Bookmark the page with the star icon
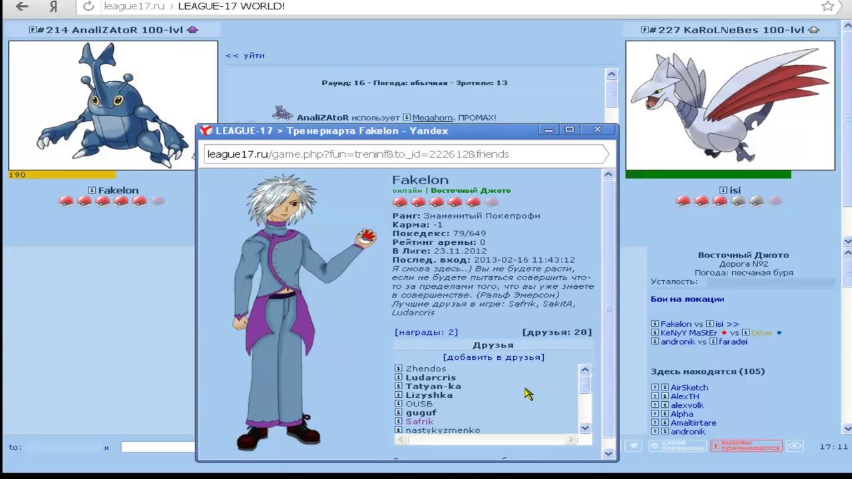 pos(827,7)
